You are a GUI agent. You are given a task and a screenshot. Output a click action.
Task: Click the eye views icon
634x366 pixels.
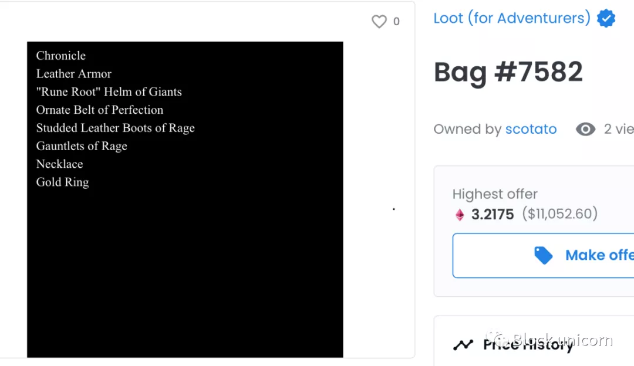pyautogui.click(x=585, y=129)
